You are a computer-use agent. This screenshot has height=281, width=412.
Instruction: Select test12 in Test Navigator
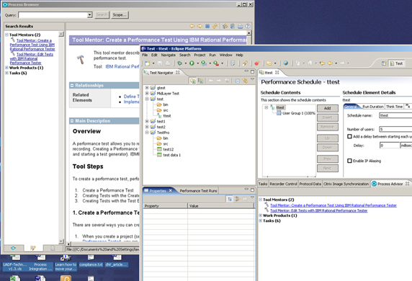168,149
